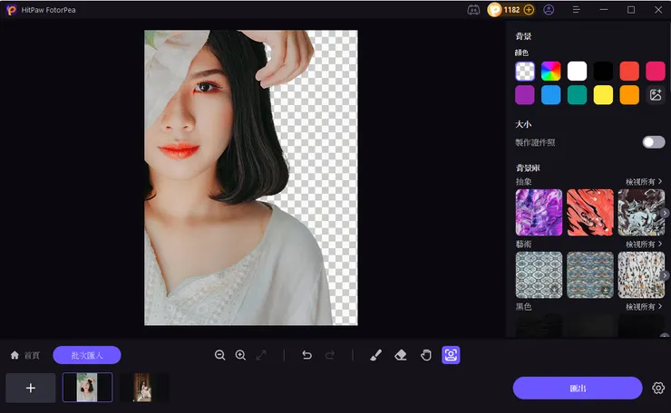
Task: Apply the blue wave pattern art background
Action: point(590,275)
